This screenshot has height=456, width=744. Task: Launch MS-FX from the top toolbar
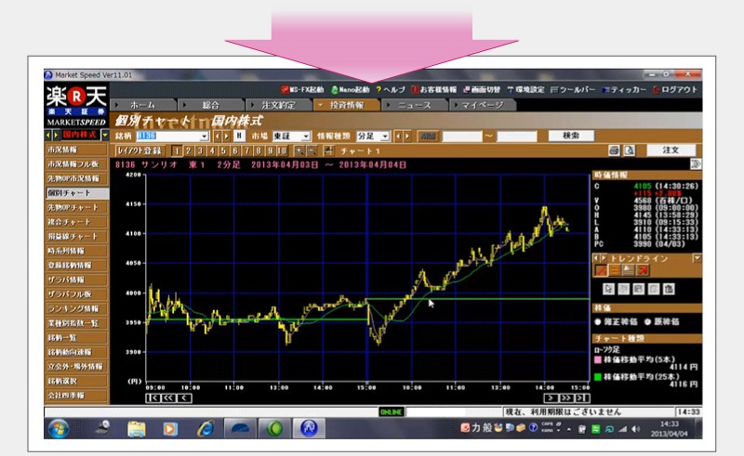point(302,89)
